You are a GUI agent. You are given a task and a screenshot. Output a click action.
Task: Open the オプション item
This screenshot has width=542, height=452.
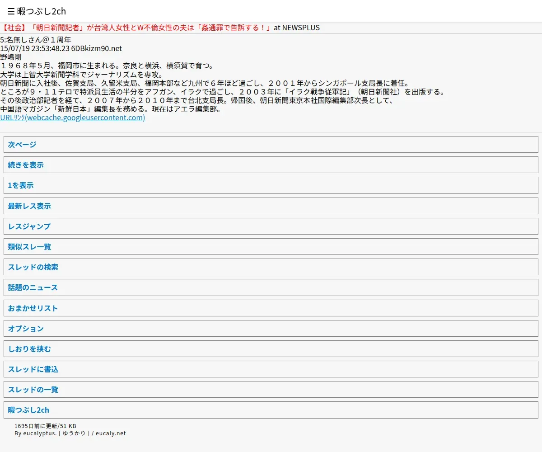271,329
